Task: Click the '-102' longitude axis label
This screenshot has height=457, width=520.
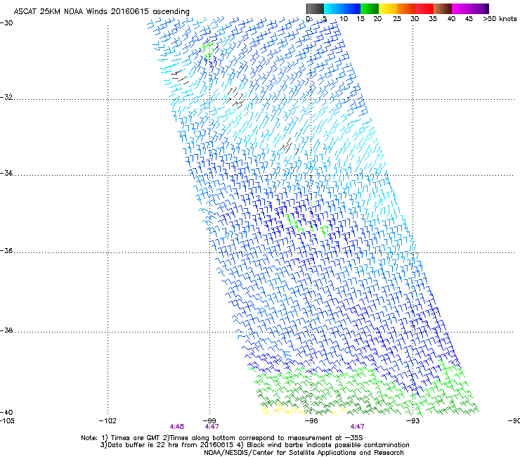Action: [108, 421]
